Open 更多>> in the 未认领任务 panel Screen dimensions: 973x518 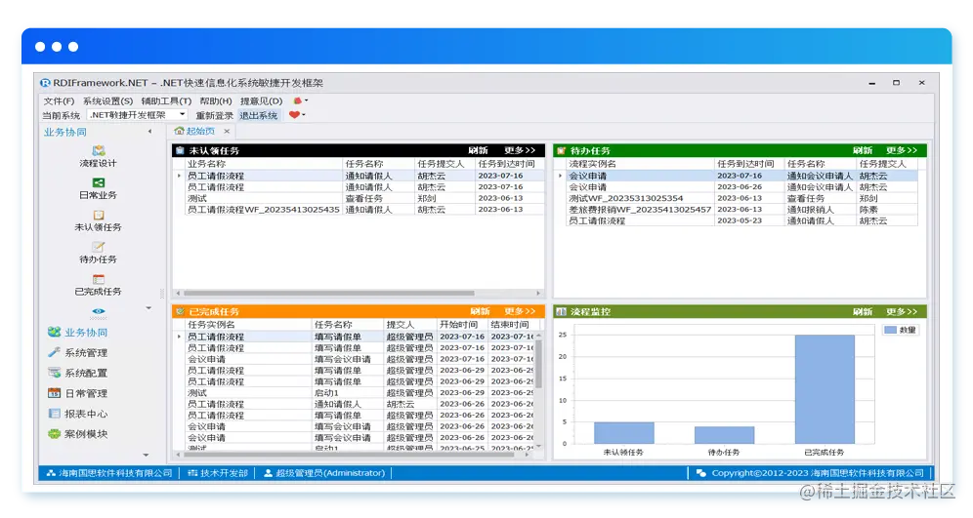coord(520,150)
